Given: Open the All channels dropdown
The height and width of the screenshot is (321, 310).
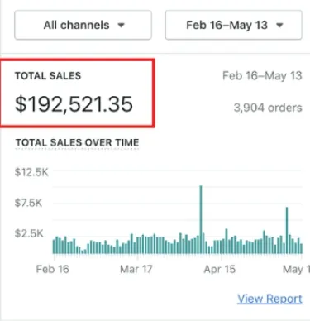Looking at the screenshot, I should pos(83,25).
